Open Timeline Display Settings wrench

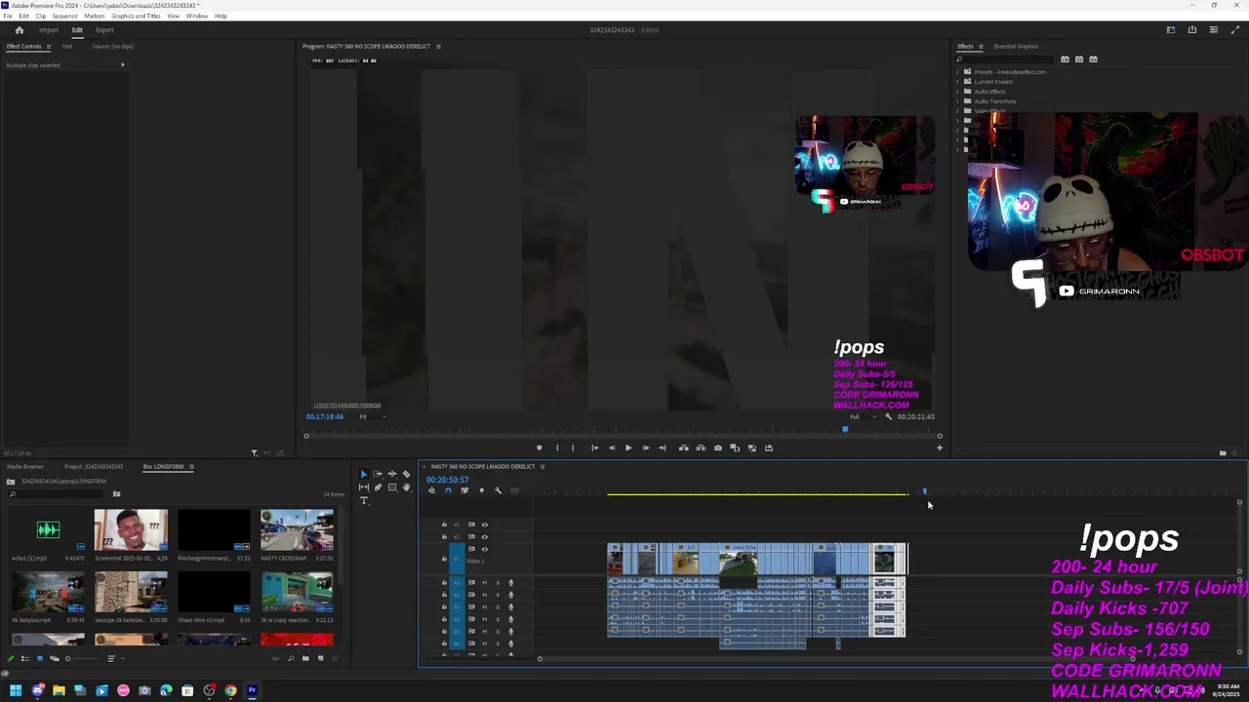click(x=498, y=490)
